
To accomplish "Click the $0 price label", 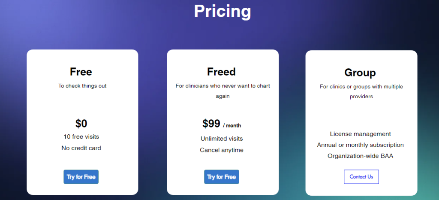I will (x=81, y=124).
